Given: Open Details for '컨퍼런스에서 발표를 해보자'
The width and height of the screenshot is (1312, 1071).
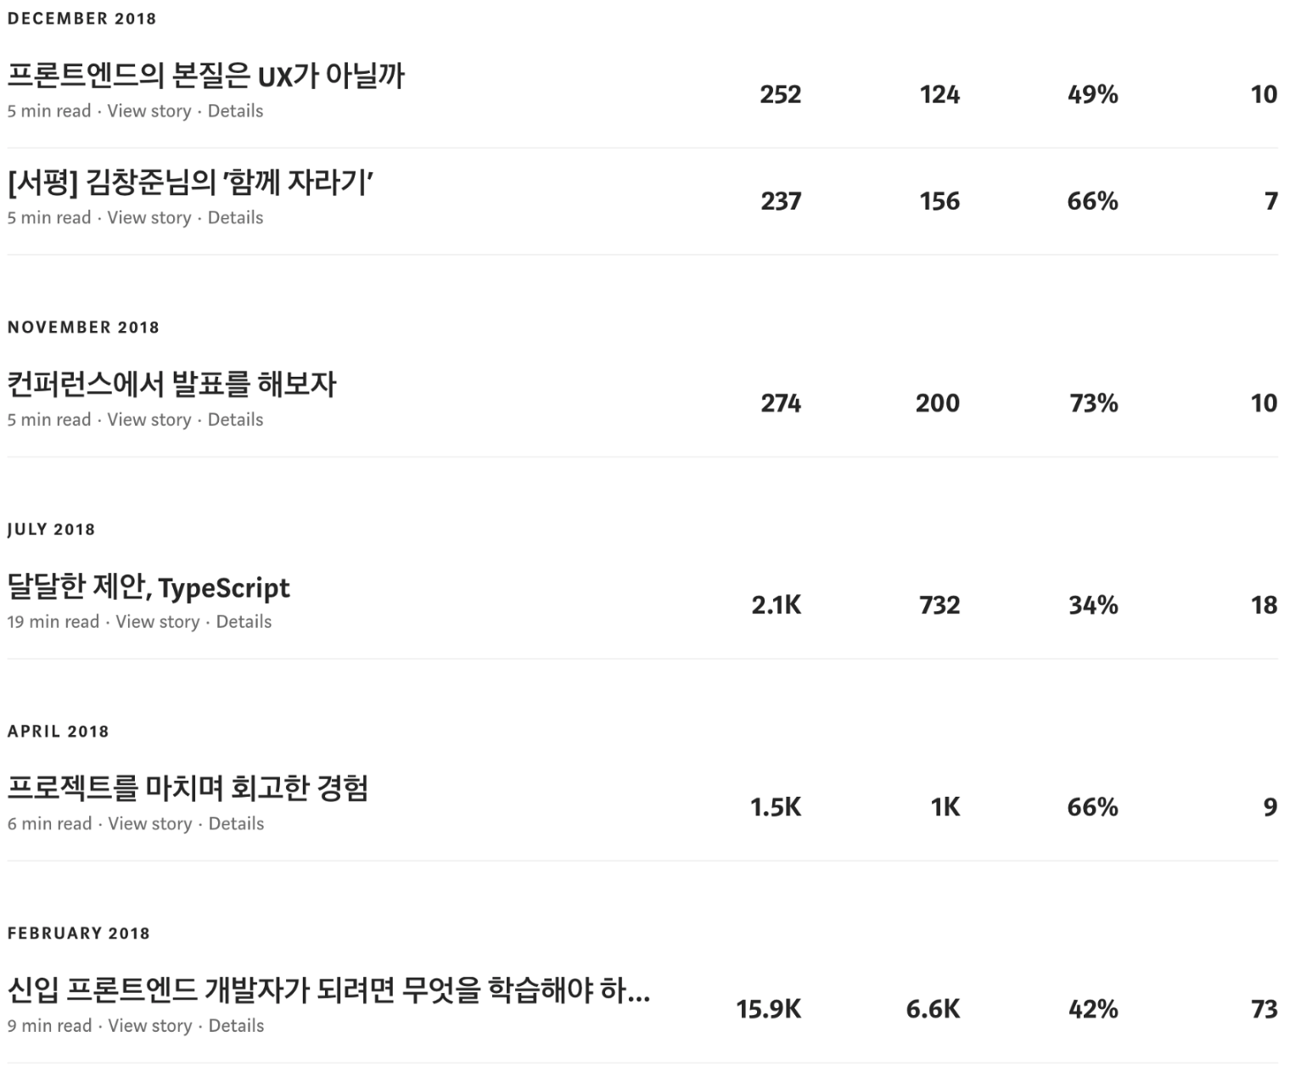Looking at the screenshot, I should pos(235,420).
